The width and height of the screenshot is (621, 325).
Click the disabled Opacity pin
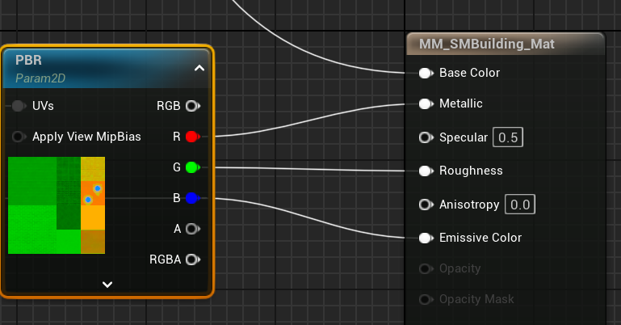tap(426, 268)
